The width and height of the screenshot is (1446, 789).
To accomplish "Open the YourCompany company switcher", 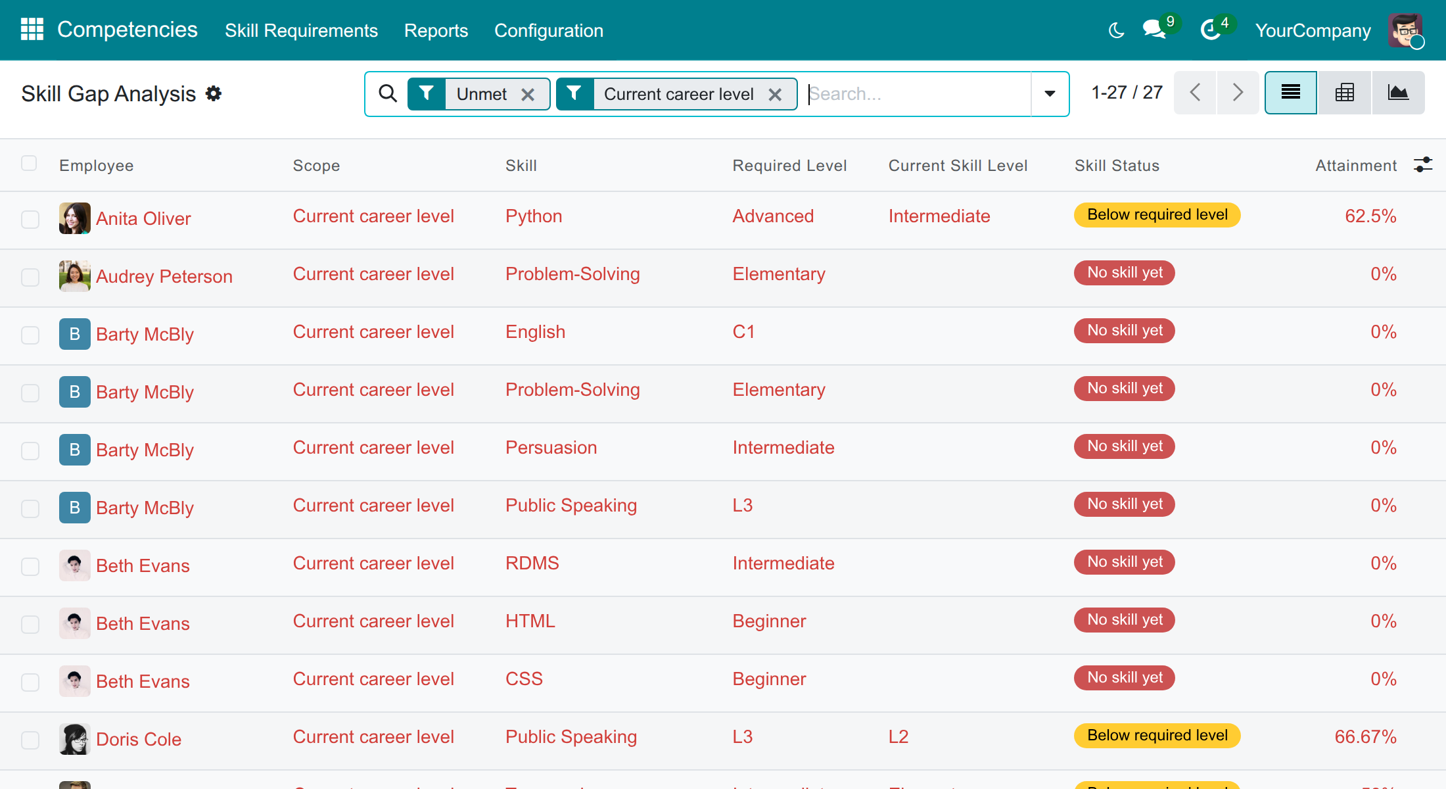I will pyautogui.click(x=1313, y=30).
